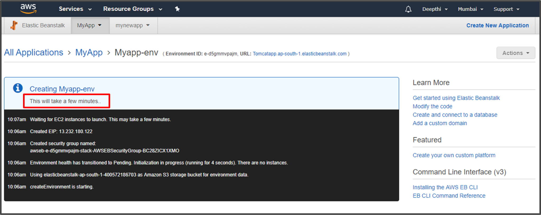The image size is (541, 215).
Task: Click the 'Environment health has transitioned' log entry
Action: (x=159, y=163)
